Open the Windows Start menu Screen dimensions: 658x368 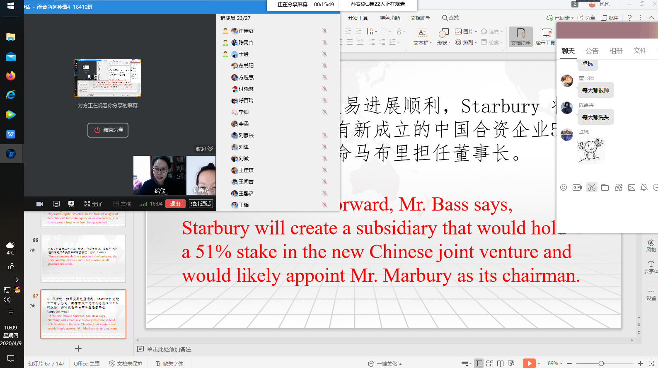click(x=11, y=6)
